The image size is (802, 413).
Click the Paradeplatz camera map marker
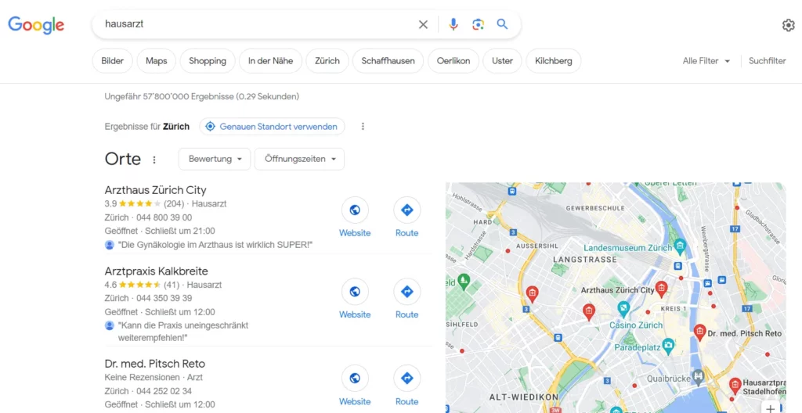668,346
